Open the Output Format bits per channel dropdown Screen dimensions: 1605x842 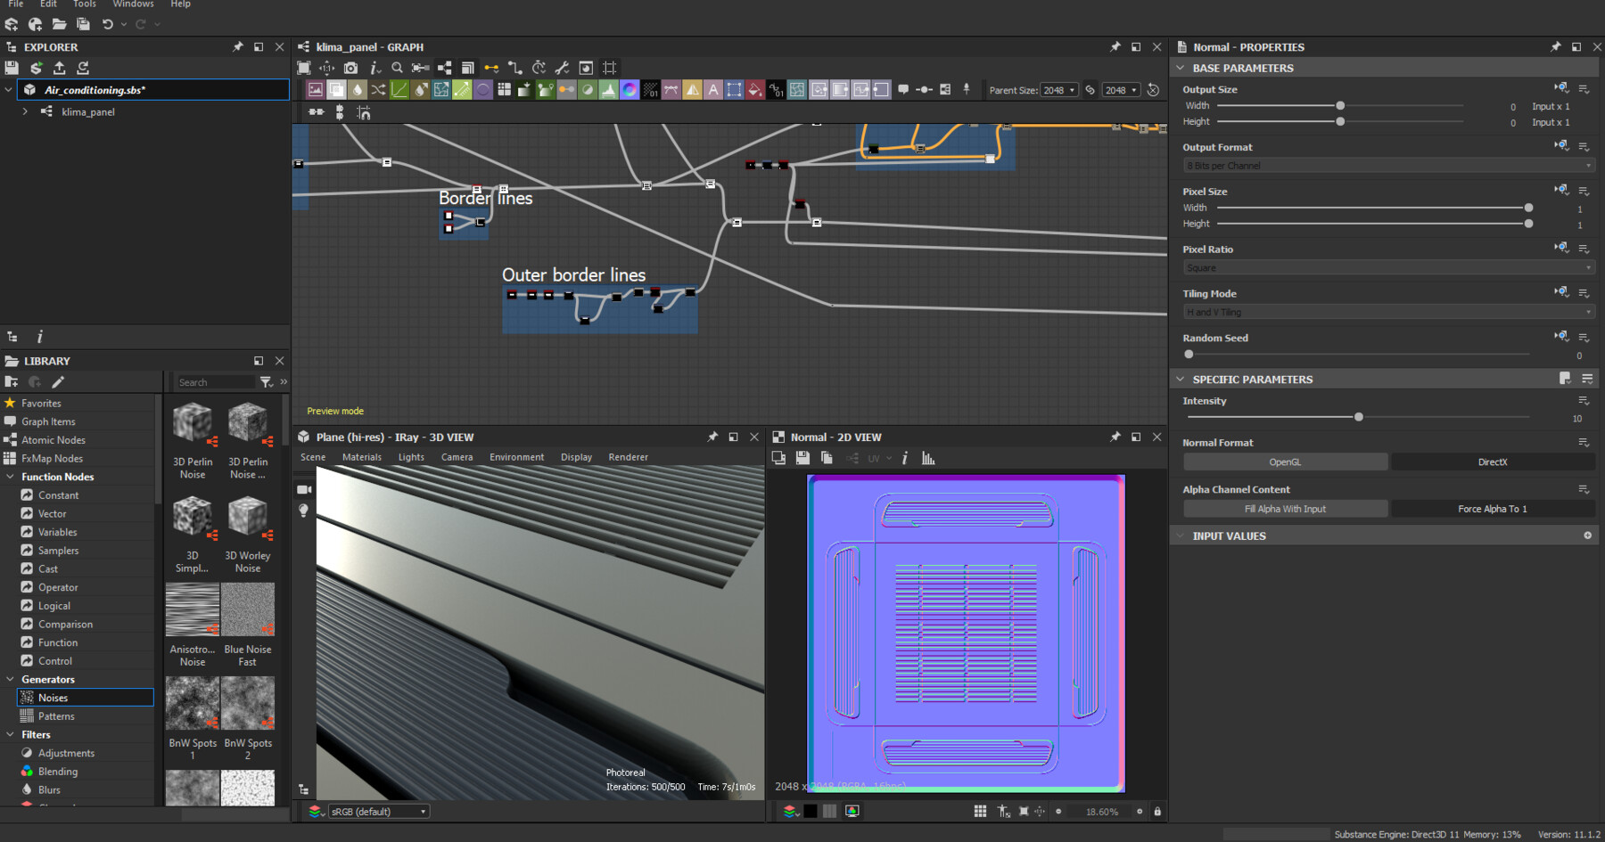click(1387, 165)
